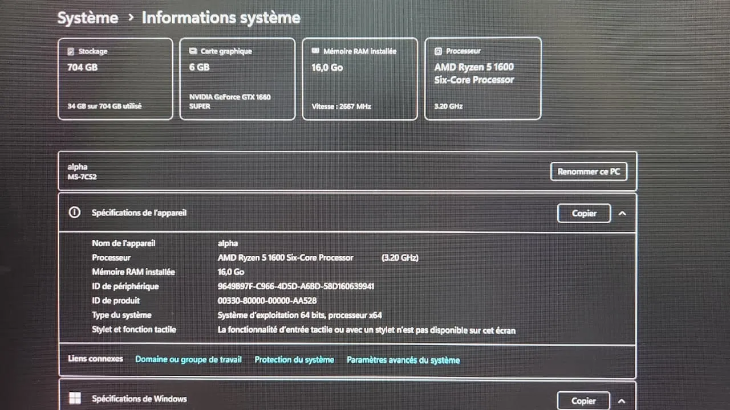
Task: Click the Stockage card icon
Action: pyautogui.click(x=70, y=51)
